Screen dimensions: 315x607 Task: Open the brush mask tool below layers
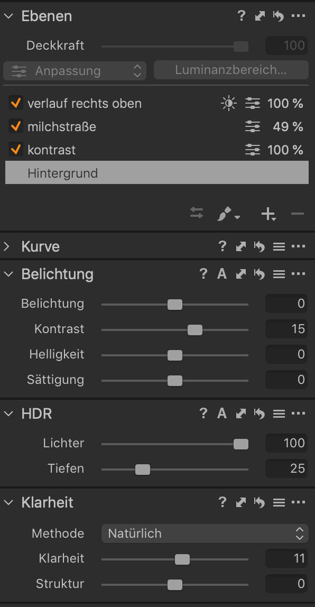click(x=228, y=214)
